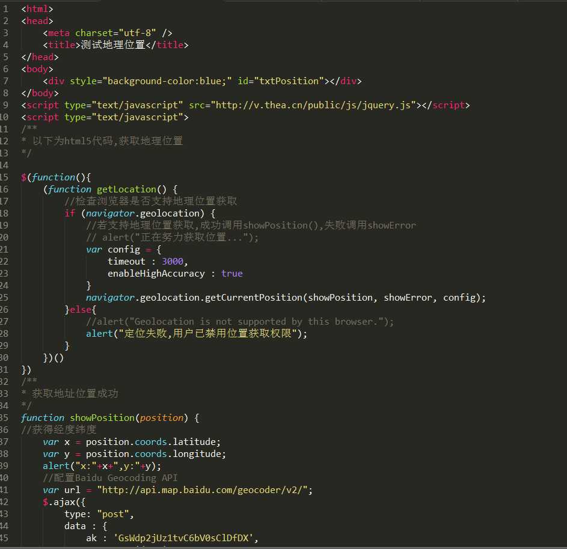Image resolution: width=567 pixels, height=549 pixels.
Task: Click the comment 检查浏览器是否支持地理位置获取
Action: click(150, 201)
